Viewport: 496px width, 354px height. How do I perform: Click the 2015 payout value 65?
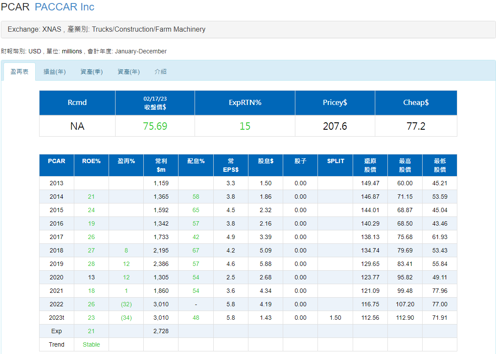(196, 210)
